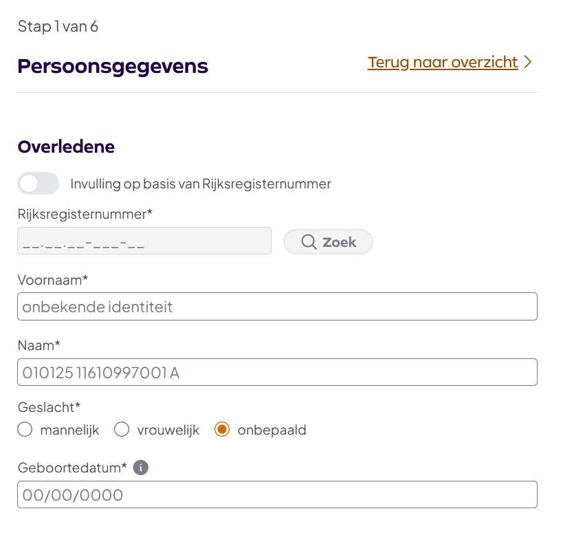Select the mannelijk gender option
585x533 pixels.
pyautogui.click(x=25, y=430)
